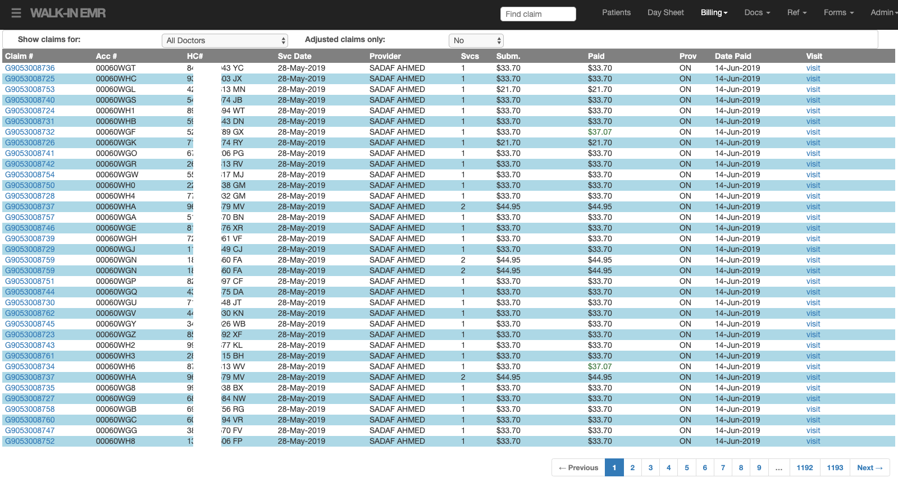The height and width of the screenshot is (496, 898).
Task: Open claim G9053008753
Action: point(30,89)
